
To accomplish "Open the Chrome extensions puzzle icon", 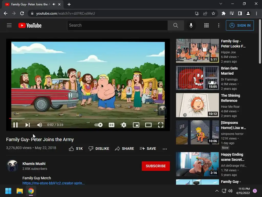I will point(223,13).
